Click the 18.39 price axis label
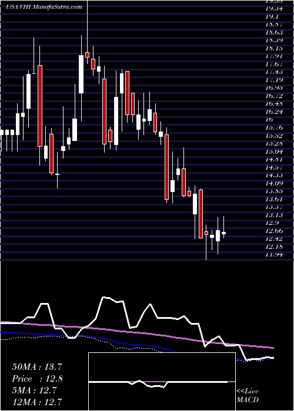 (275, 41)
